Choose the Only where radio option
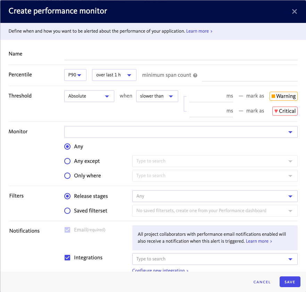 [67, 176]
